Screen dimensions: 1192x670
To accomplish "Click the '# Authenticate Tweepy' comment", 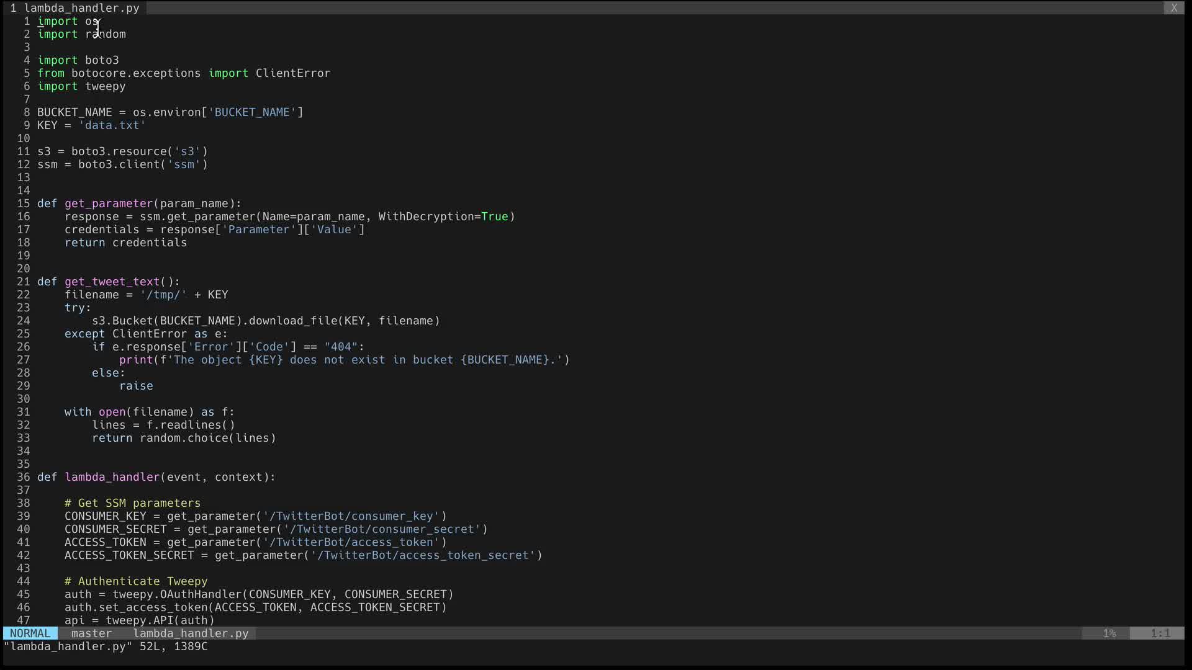I will [136, 581].
